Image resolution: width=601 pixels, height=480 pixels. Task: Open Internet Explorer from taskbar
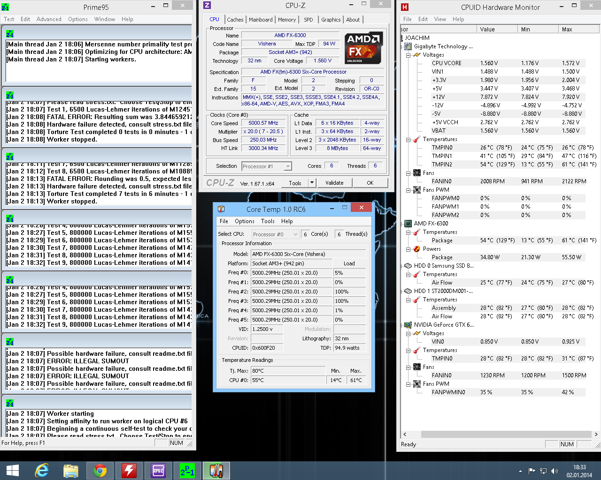coord(42,470)
